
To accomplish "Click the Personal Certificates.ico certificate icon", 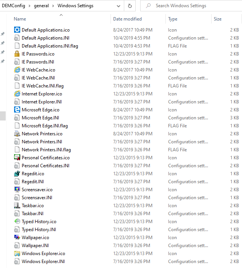I will (x=17, y=158).
